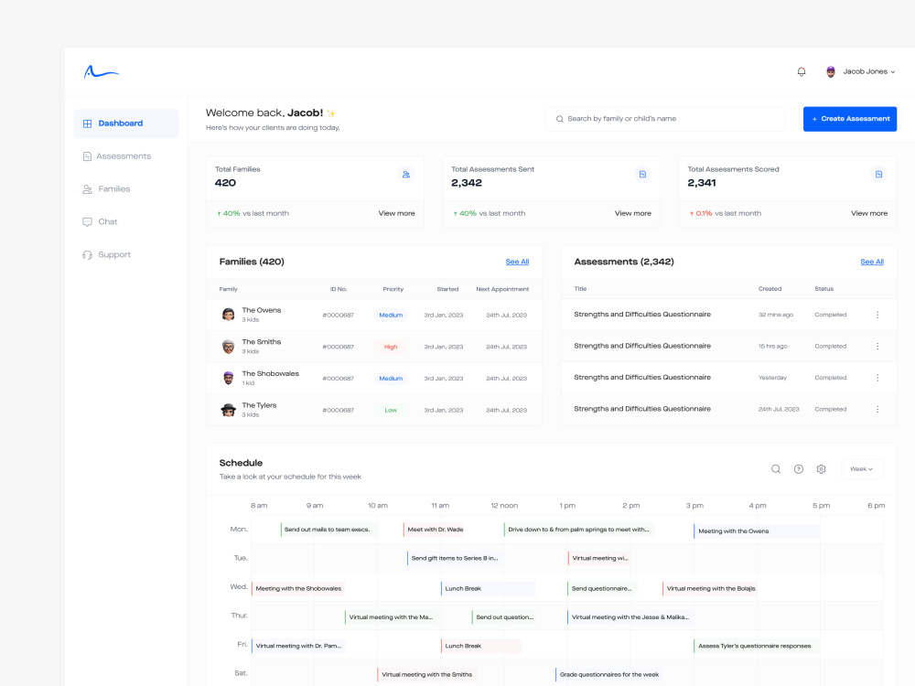Click the Priority column header

point(393,289)
